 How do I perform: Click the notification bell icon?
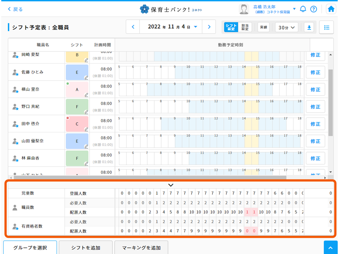click(x=303, y=9)
